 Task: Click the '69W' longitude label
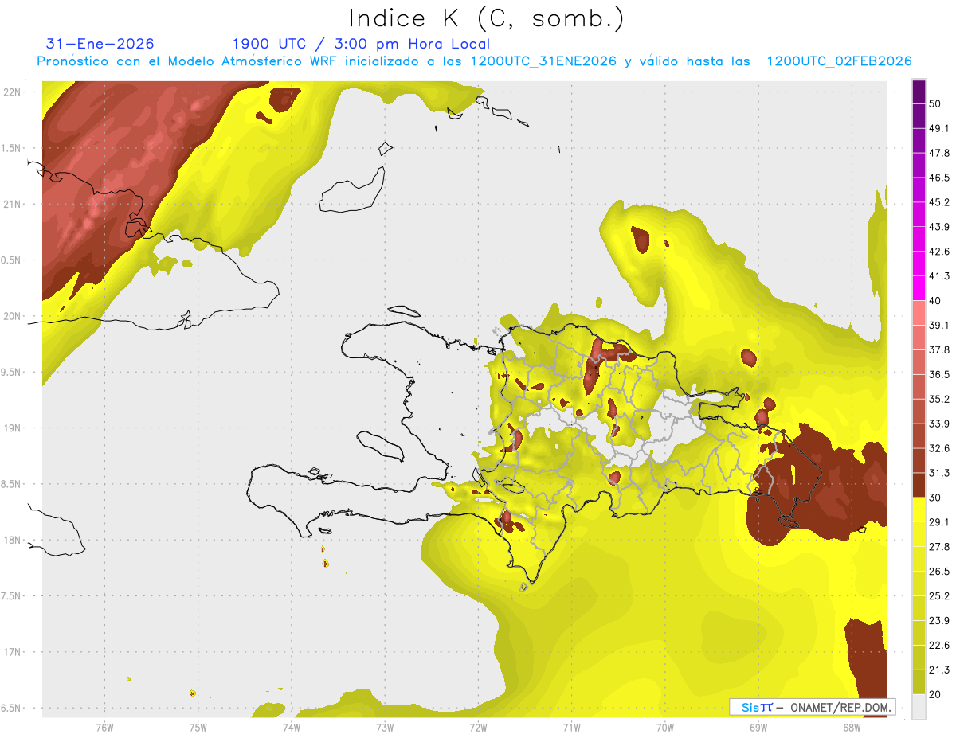pos(758,727)
